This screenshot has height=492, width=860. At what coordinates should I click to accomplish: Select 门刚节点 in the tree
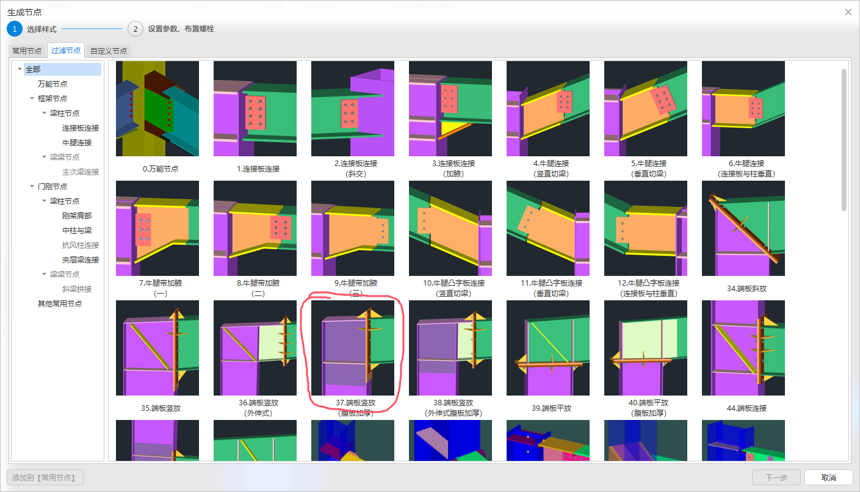[x=52, y=186]
